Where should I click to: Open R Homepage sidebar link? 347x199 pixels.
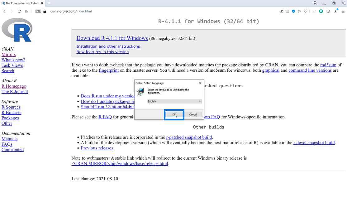tap(14, 86)
